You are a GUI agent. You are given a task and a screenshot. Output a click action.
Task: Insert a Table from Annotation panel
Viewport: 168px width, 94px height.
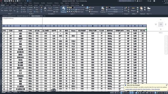(56, 12)
